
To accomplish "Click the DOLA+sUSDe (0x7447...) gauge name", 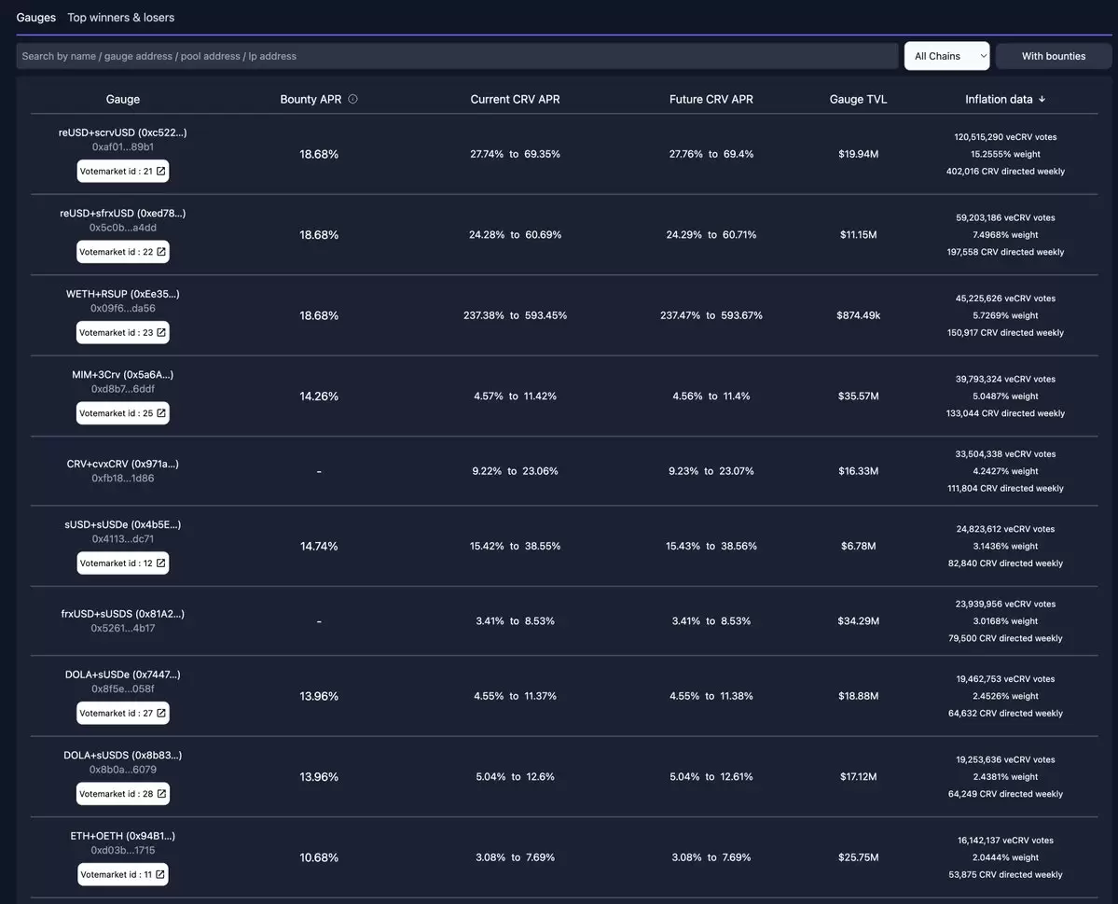I will tap(123, 675).
